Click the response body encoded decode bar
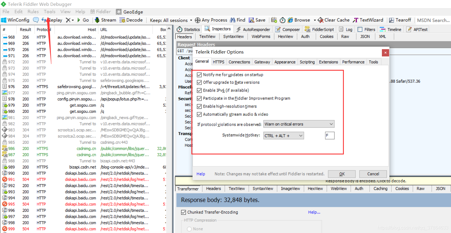 tap(313, 181)
